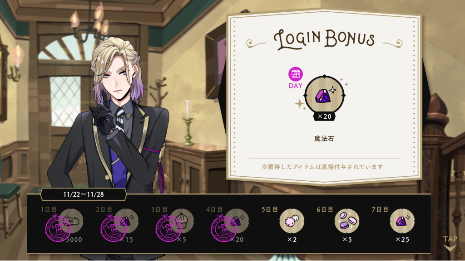Click the day 3 cupcake reward stamp

(x=169, y=228)
